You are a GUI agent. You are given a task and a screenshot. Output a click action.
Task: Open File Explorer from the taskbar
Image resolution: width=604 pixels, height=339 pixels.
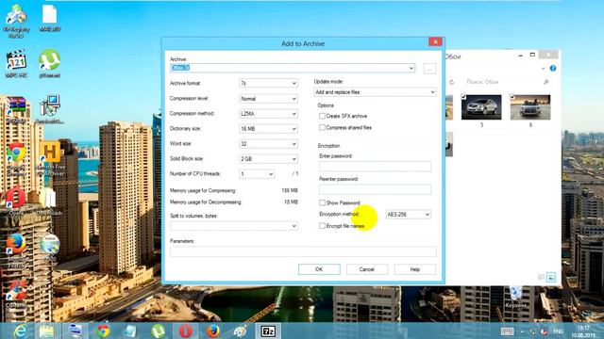[46, 331]
